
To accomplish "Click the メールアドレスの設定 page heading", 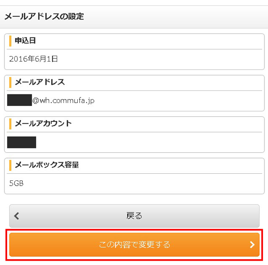I will 44,17.
